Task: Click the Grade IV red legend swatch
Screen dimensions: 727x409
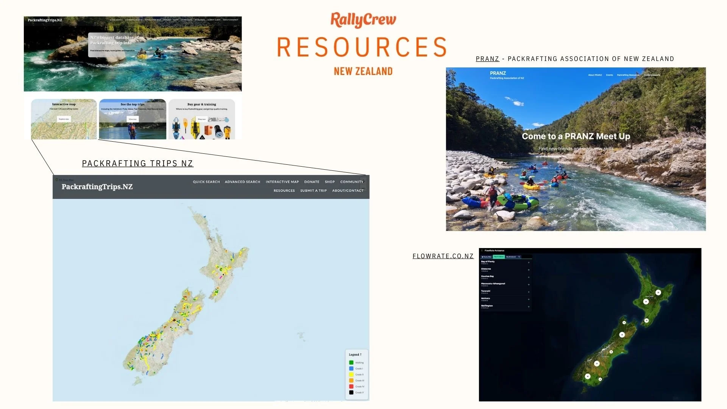Action: click(x=351, y=386)
